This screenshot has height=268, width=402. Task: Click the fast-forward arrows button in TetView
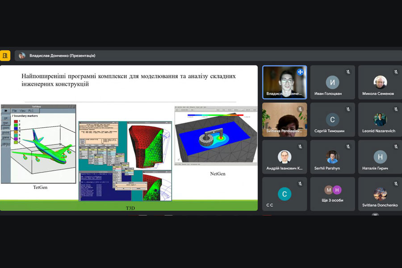click(6, 111)
